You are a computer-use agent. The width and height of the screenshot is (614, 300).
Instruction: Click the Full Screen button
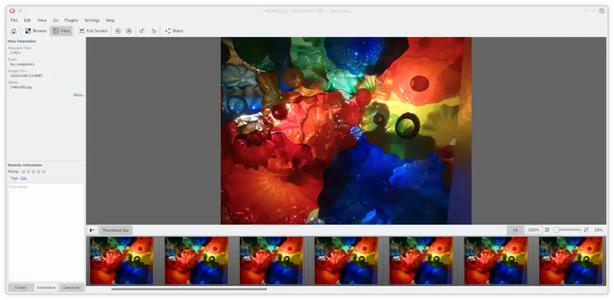pyautogui.click(x=93, y=31)
